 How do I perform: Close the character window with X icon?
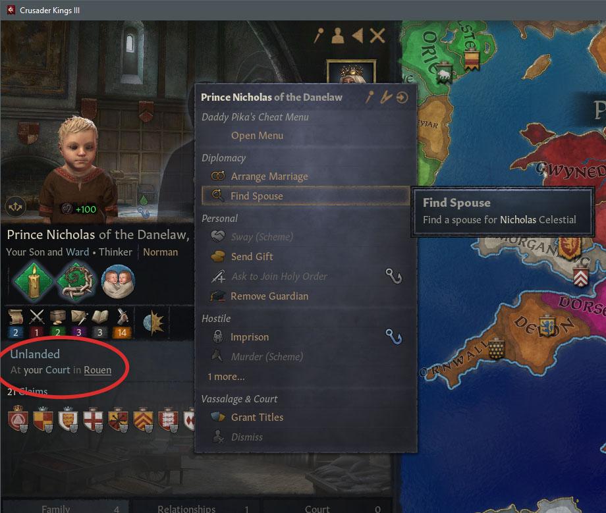point(377,36)
